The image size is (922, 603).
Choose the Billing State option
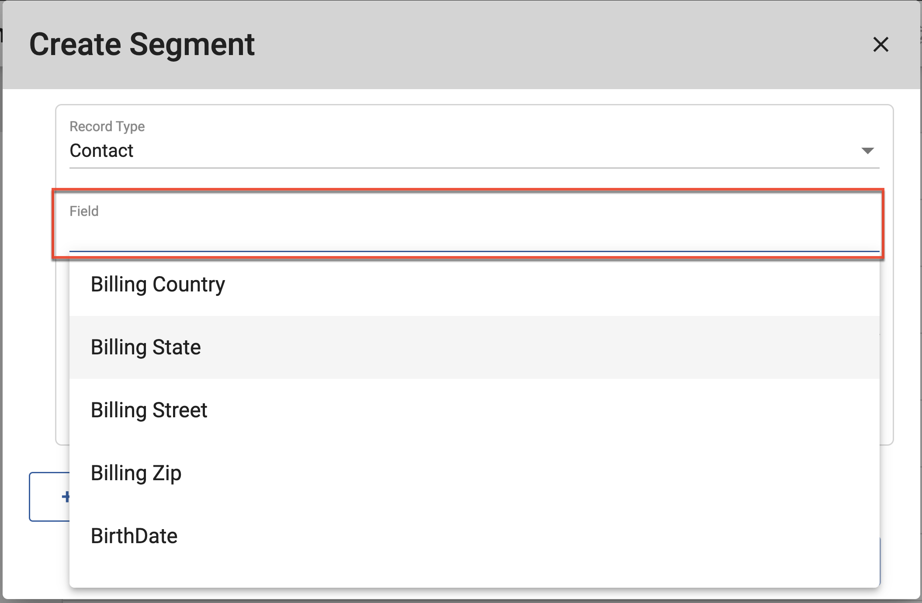click(x=146, y=347)
